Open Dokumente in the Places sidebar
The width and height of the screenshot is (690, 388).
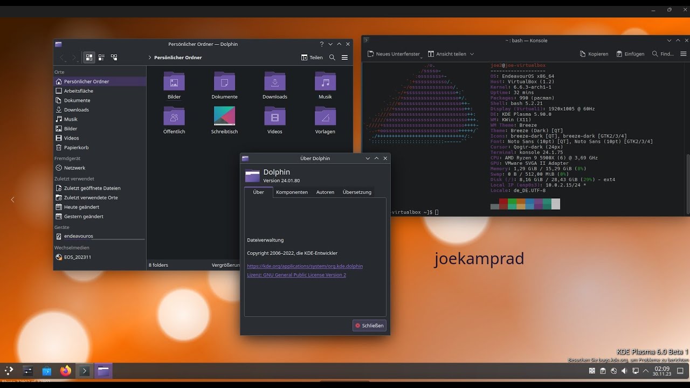tap(100, 100)
